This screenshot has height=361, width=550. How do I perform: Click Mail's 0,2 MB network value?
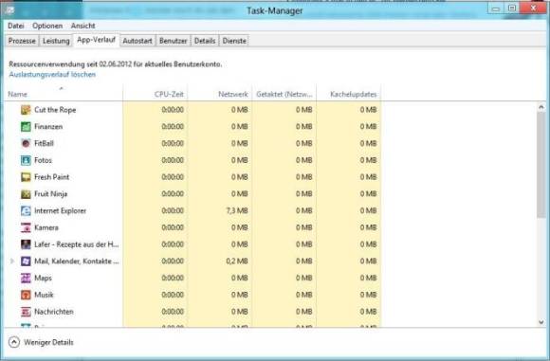pos(237,262)
